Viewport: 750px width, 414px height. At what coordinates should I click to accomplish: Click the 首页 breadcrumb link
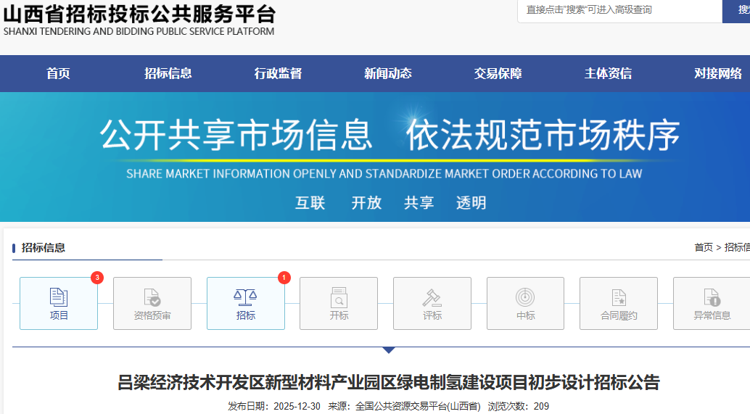click(x=703, y=247)
